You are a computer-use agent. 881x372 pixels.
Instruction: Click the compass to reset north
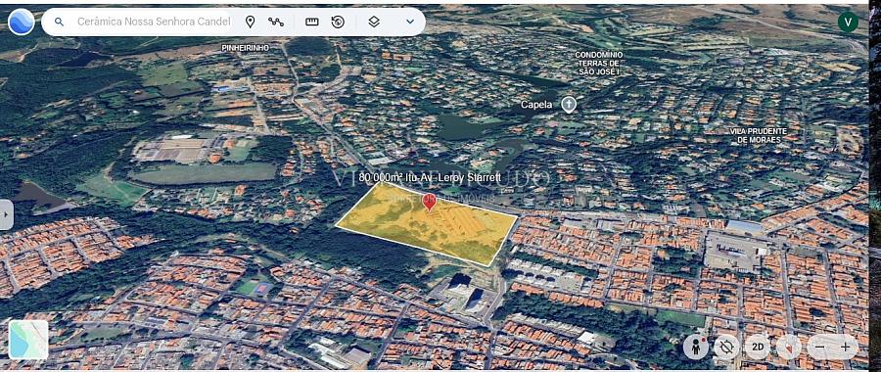[789, 347]
